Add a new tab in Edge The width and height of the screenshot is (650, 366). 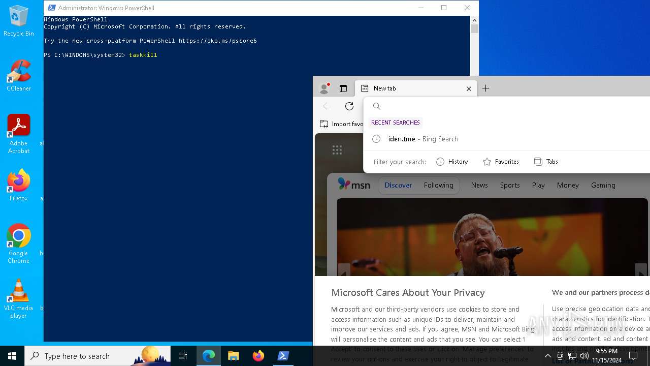[485, 88]
